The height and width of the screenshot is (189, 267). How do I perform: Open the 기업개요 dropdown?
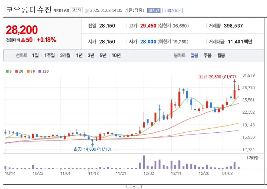pyautogui.click(x=172, y=11)
